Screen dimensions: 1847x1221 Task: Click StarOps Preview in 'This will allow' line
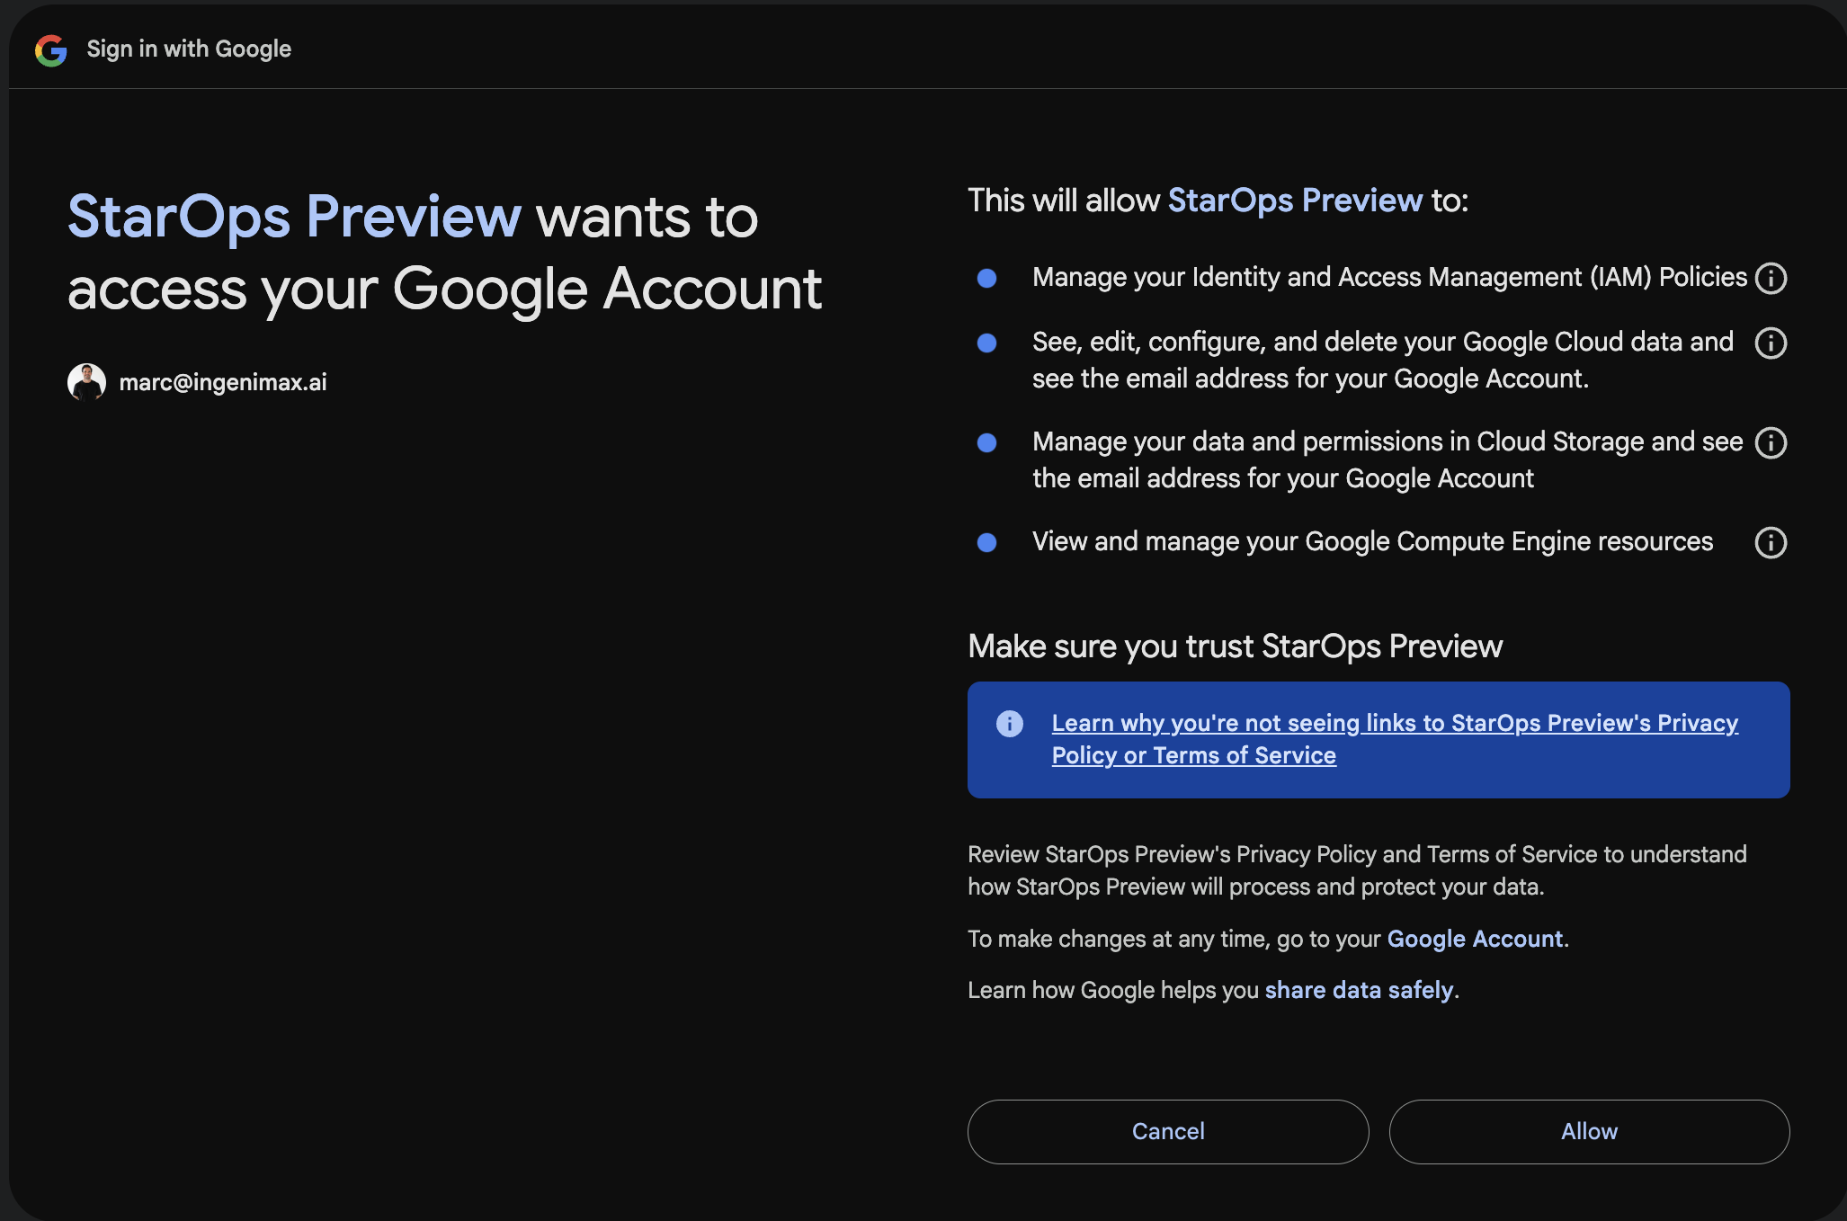click(x=1295, y=201)
